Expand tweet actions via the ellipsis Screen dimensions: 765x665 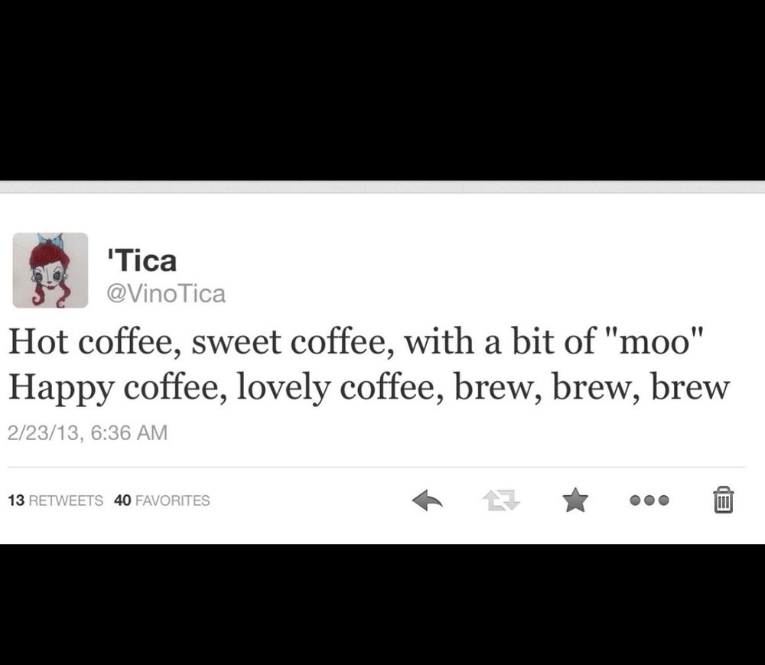(x=649, y=500)
